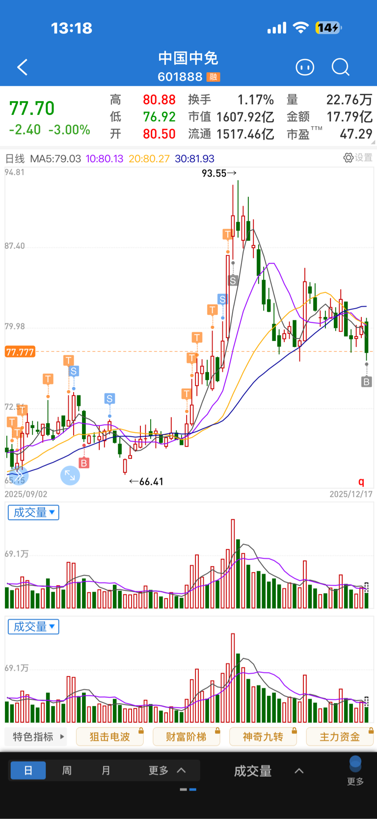Expand bottom 成交量 selector chevron
This screenshot has width=377, height=819.
coord(299,771)
